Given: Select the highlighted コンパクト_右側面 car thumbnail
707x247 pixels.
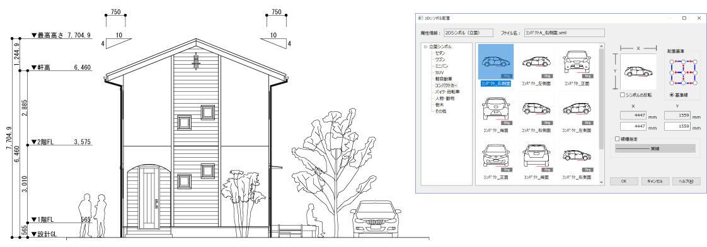Looking at the screenshot, I should coord(495,62).
